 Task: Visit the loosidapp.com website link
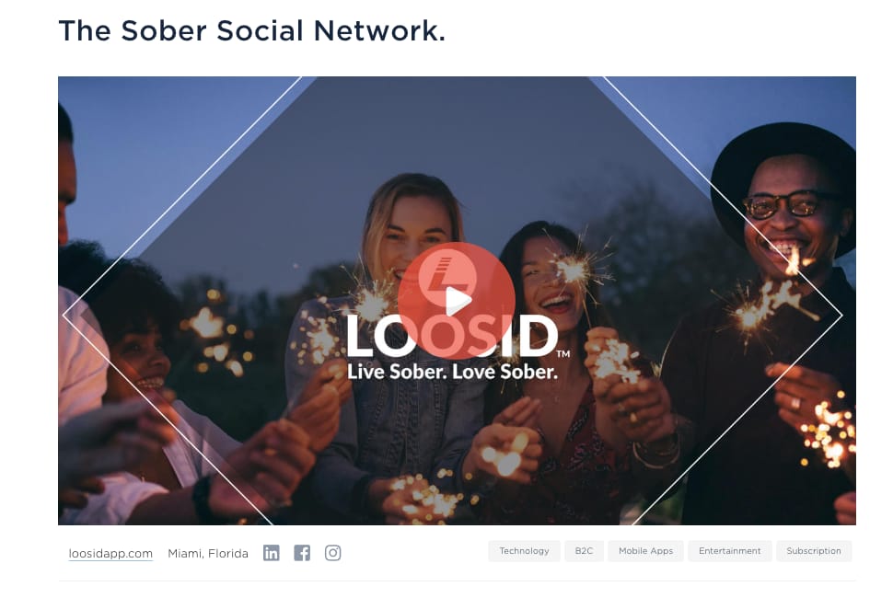click(110, 553)
